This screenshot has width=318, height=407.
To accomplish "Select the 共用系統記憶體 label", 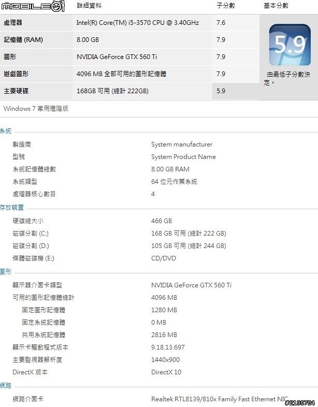I will click(x=44, y=335).
